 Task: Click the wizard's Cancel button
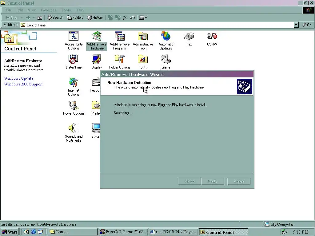pos(239,181)
